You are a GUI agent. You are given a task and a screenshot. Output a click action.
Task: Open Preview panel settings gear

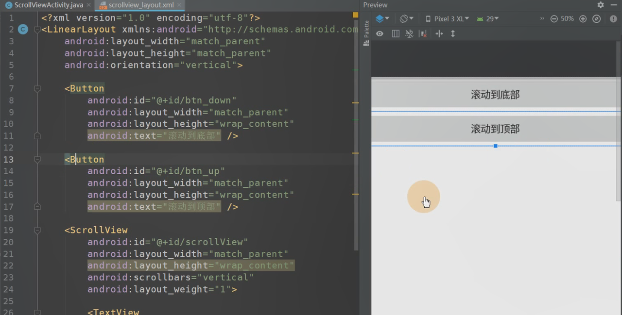[601, 5]
